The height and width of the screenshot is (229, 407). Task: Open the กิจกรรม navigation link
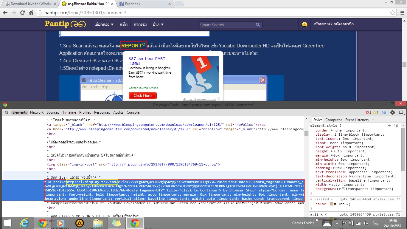coord(140,24)
